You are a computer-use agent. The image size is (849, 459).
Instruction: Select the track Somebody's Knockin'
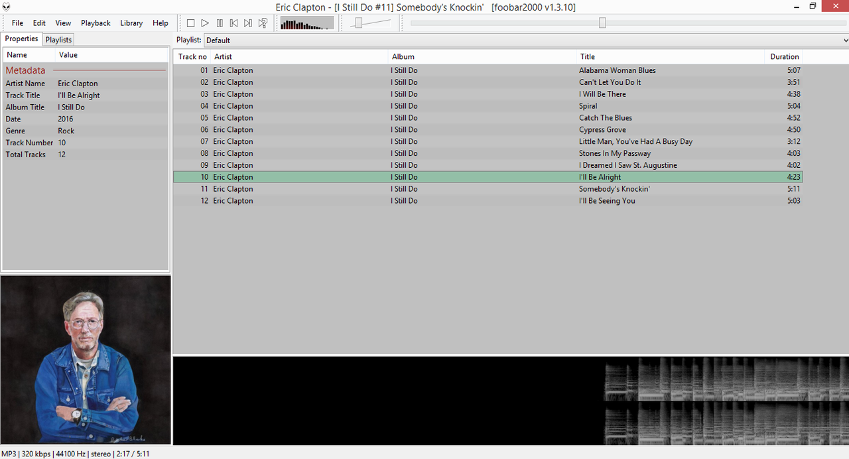[488, 189]
